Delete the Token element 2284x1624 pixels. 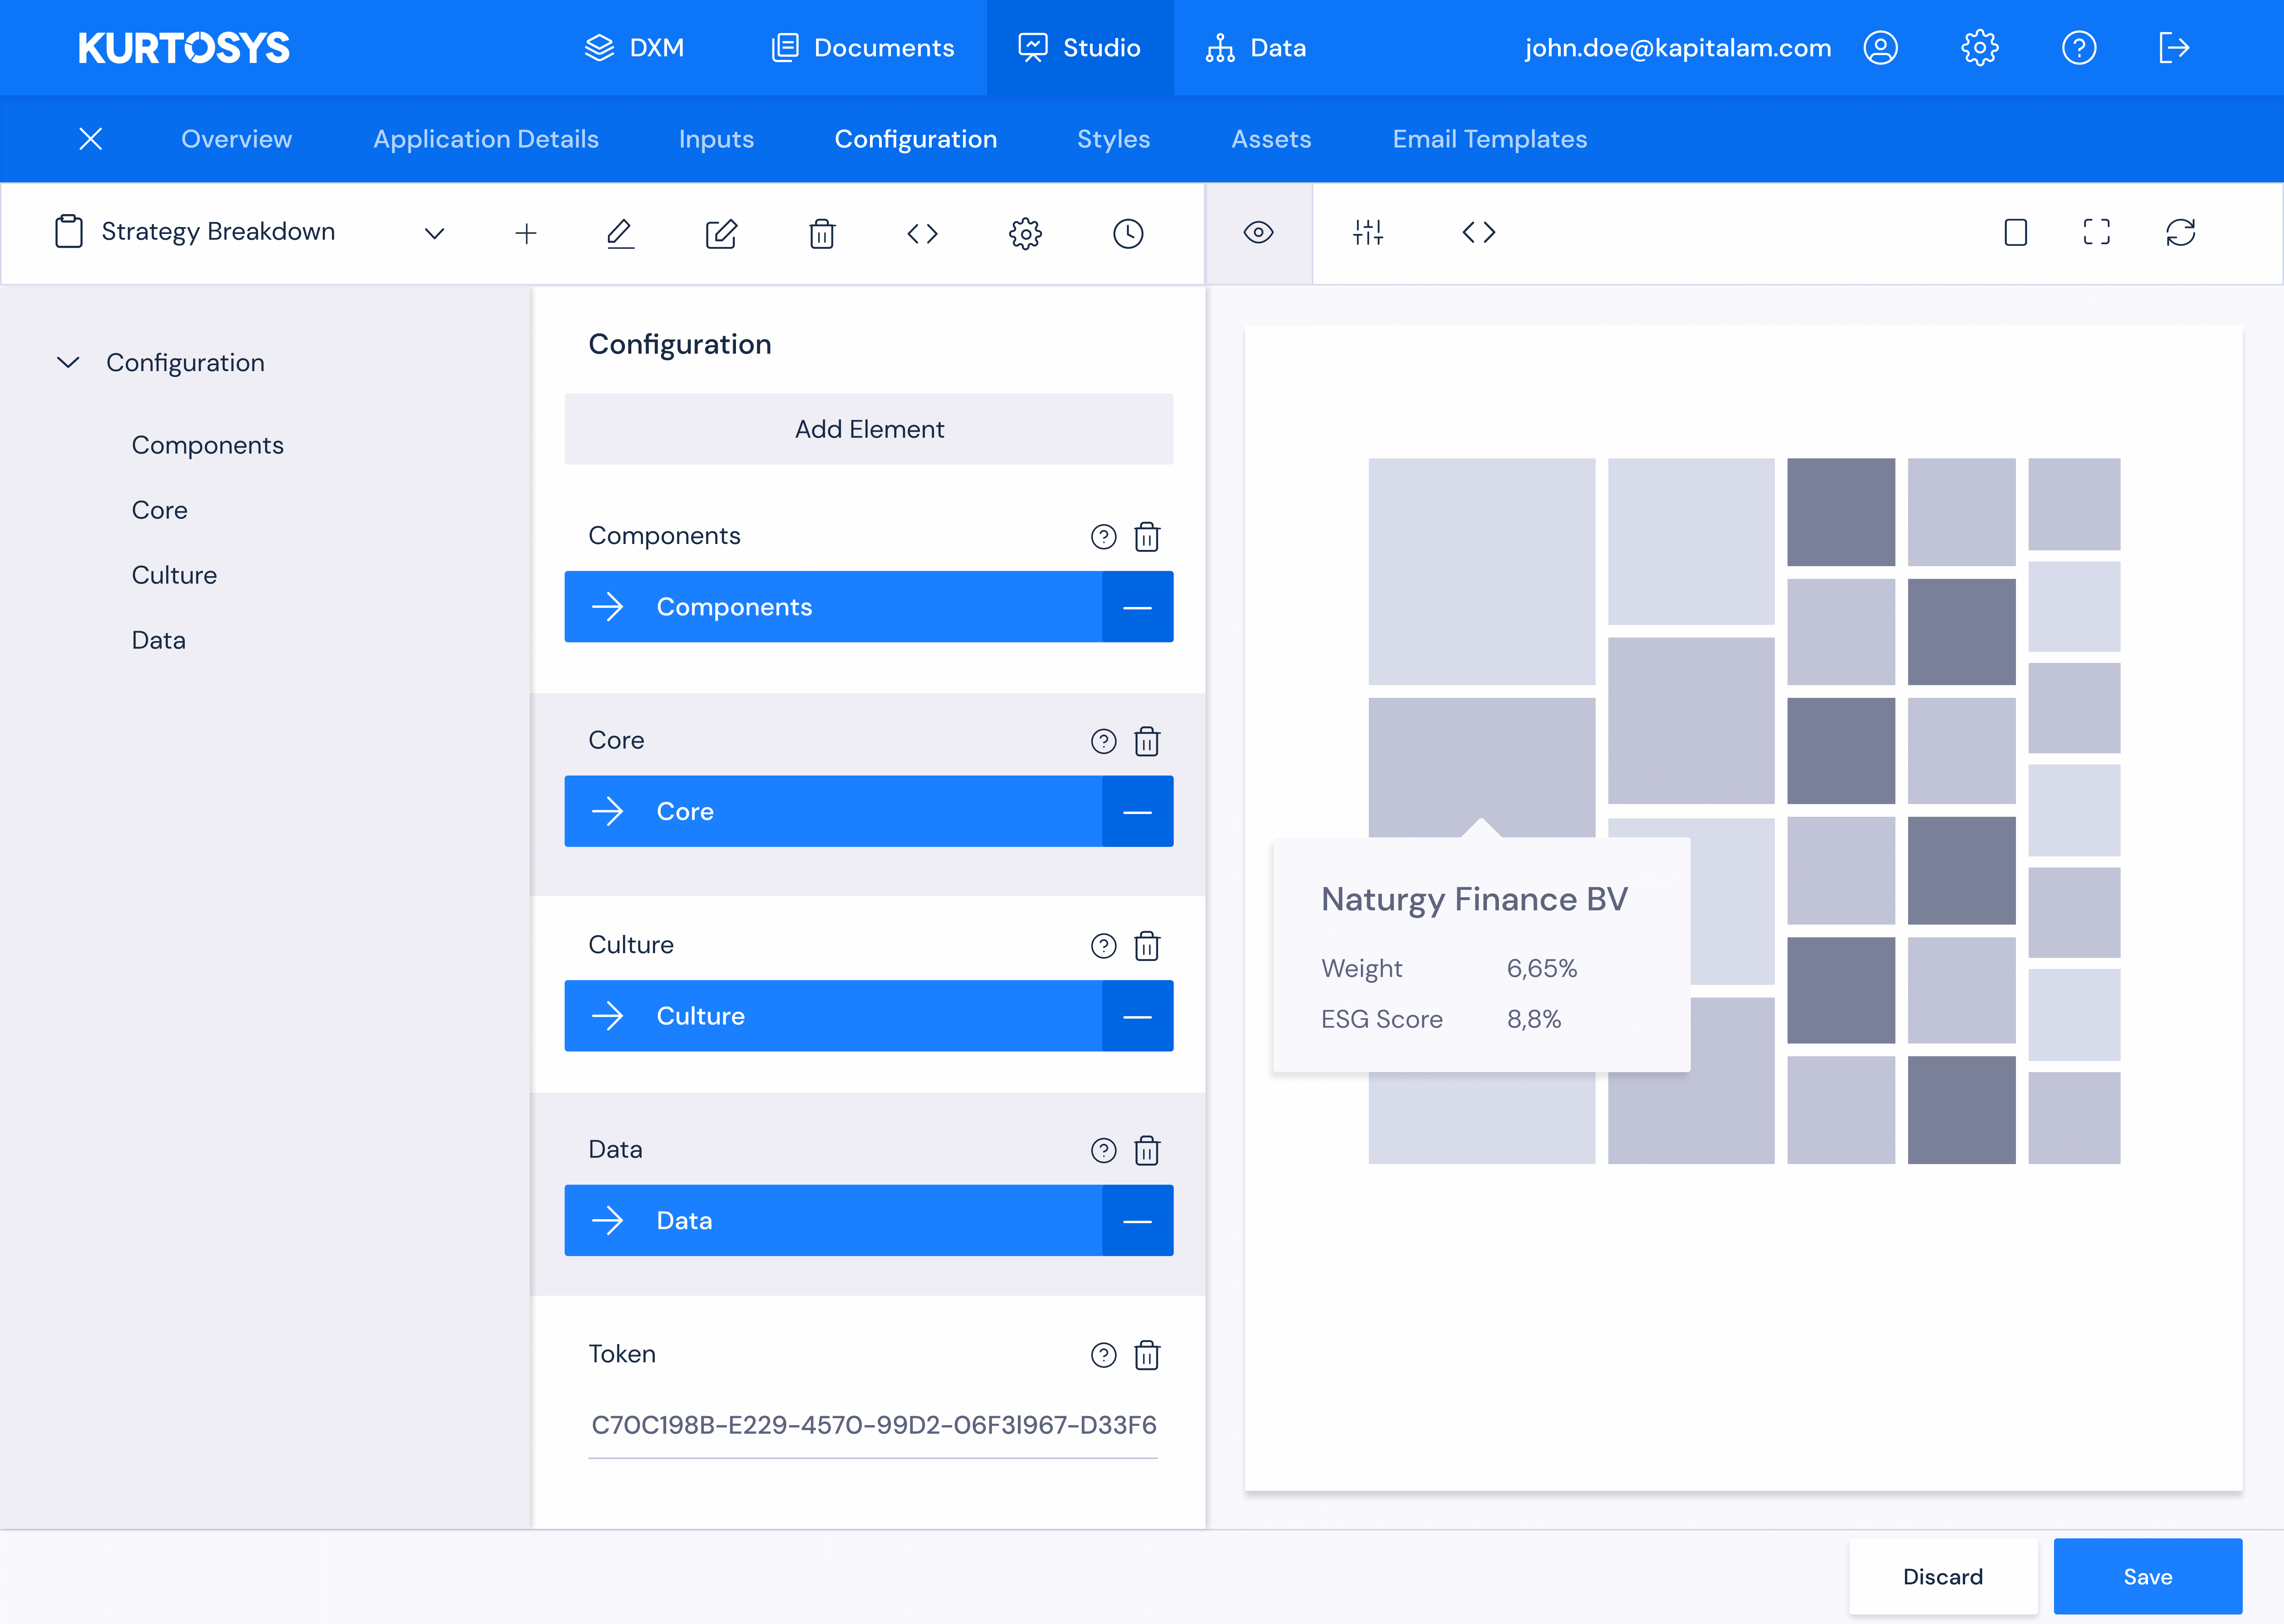click(x=1147, y=1355)
